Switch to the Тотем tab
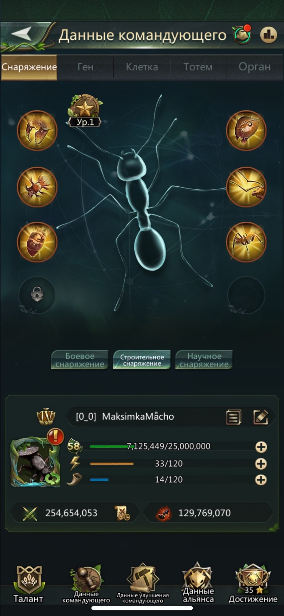The image size is (284, 616). 198,67
